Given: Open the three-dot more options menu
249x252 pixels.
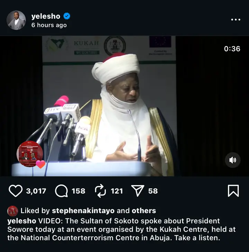Looking at the screenshot, I should (x=236, y=20).
